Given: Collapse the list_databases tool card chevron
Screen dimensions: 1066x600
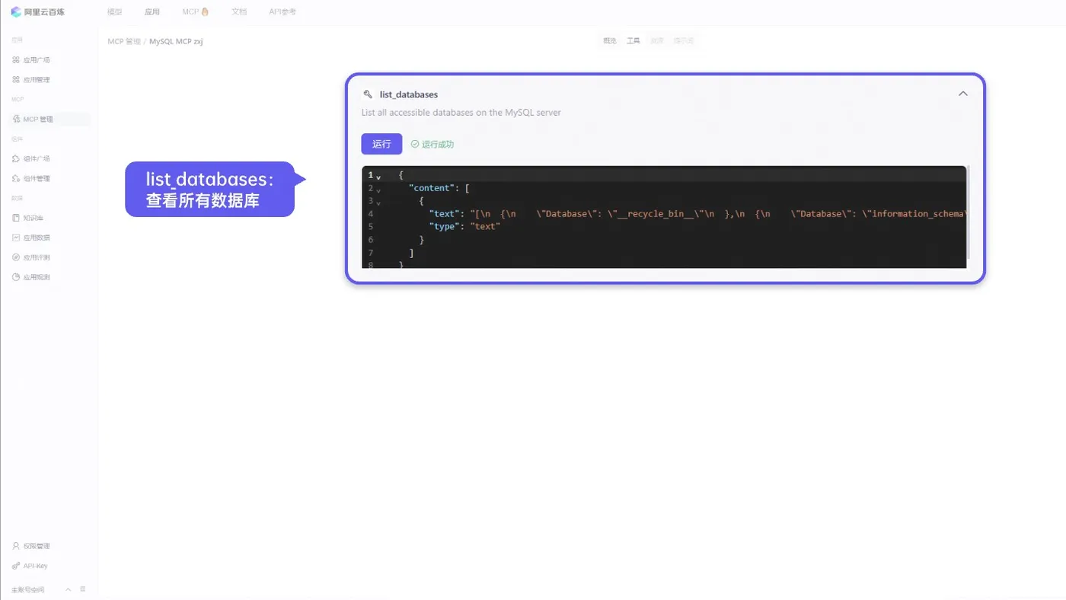Looking at the screenshot, I should pos(962,94).
